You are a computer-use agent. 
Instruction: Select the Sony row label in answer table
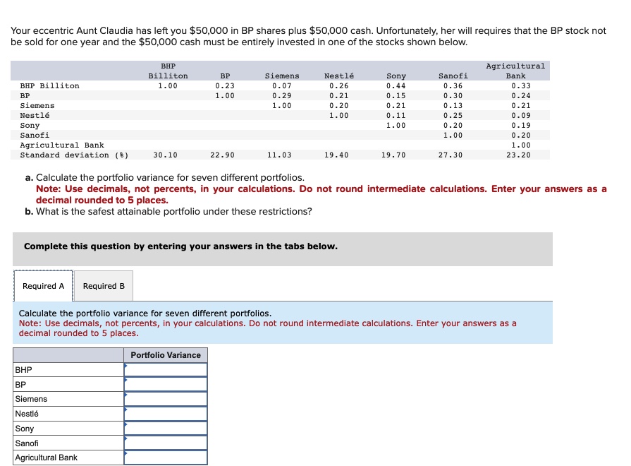(x=25, y=429)
